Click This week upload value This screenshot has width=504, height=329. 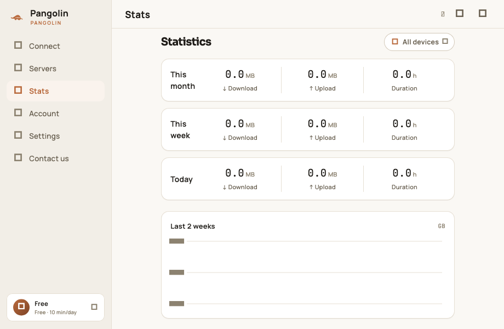322,124
